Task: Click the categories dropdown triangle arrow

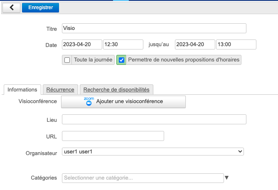Action: (226, 178)
